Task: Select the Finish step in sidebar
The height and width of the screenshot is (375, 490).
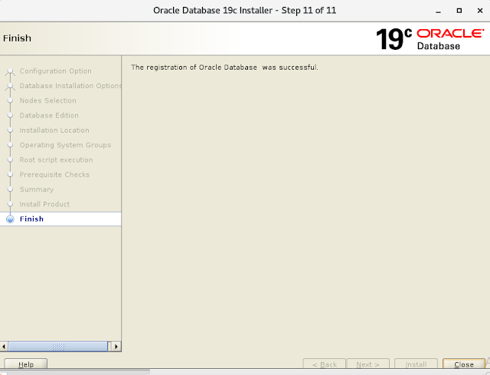Action: click(x=60, y=219)
